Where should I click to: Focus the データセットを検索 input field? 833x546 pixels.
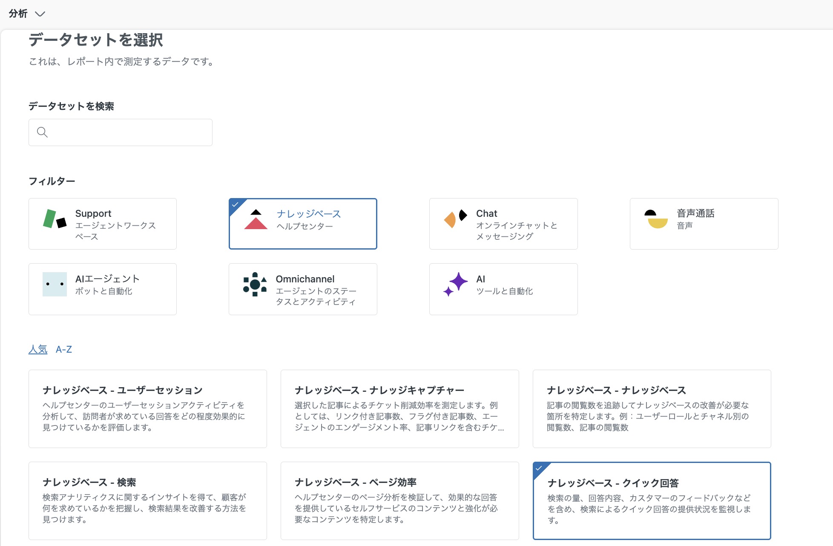(x=121, y=132)
